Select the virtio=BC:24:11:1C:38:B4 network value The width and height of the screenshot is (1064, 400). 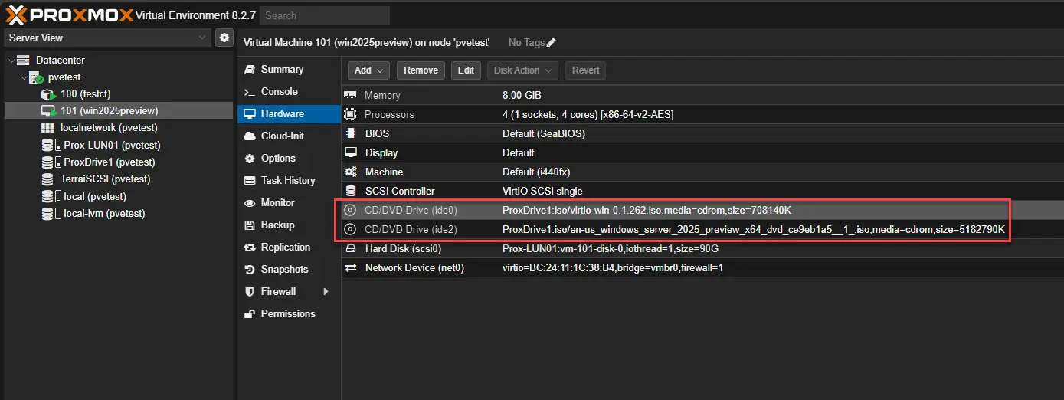613,267
